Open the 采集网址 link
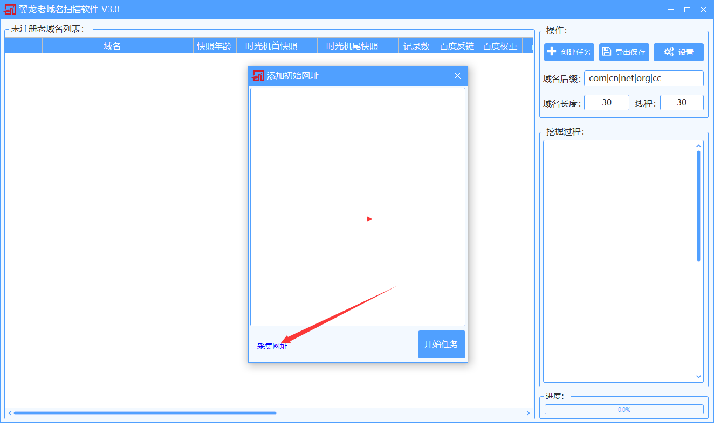This screenshot has height=423, width=714. pyautogui.click(x=272, y=346)
